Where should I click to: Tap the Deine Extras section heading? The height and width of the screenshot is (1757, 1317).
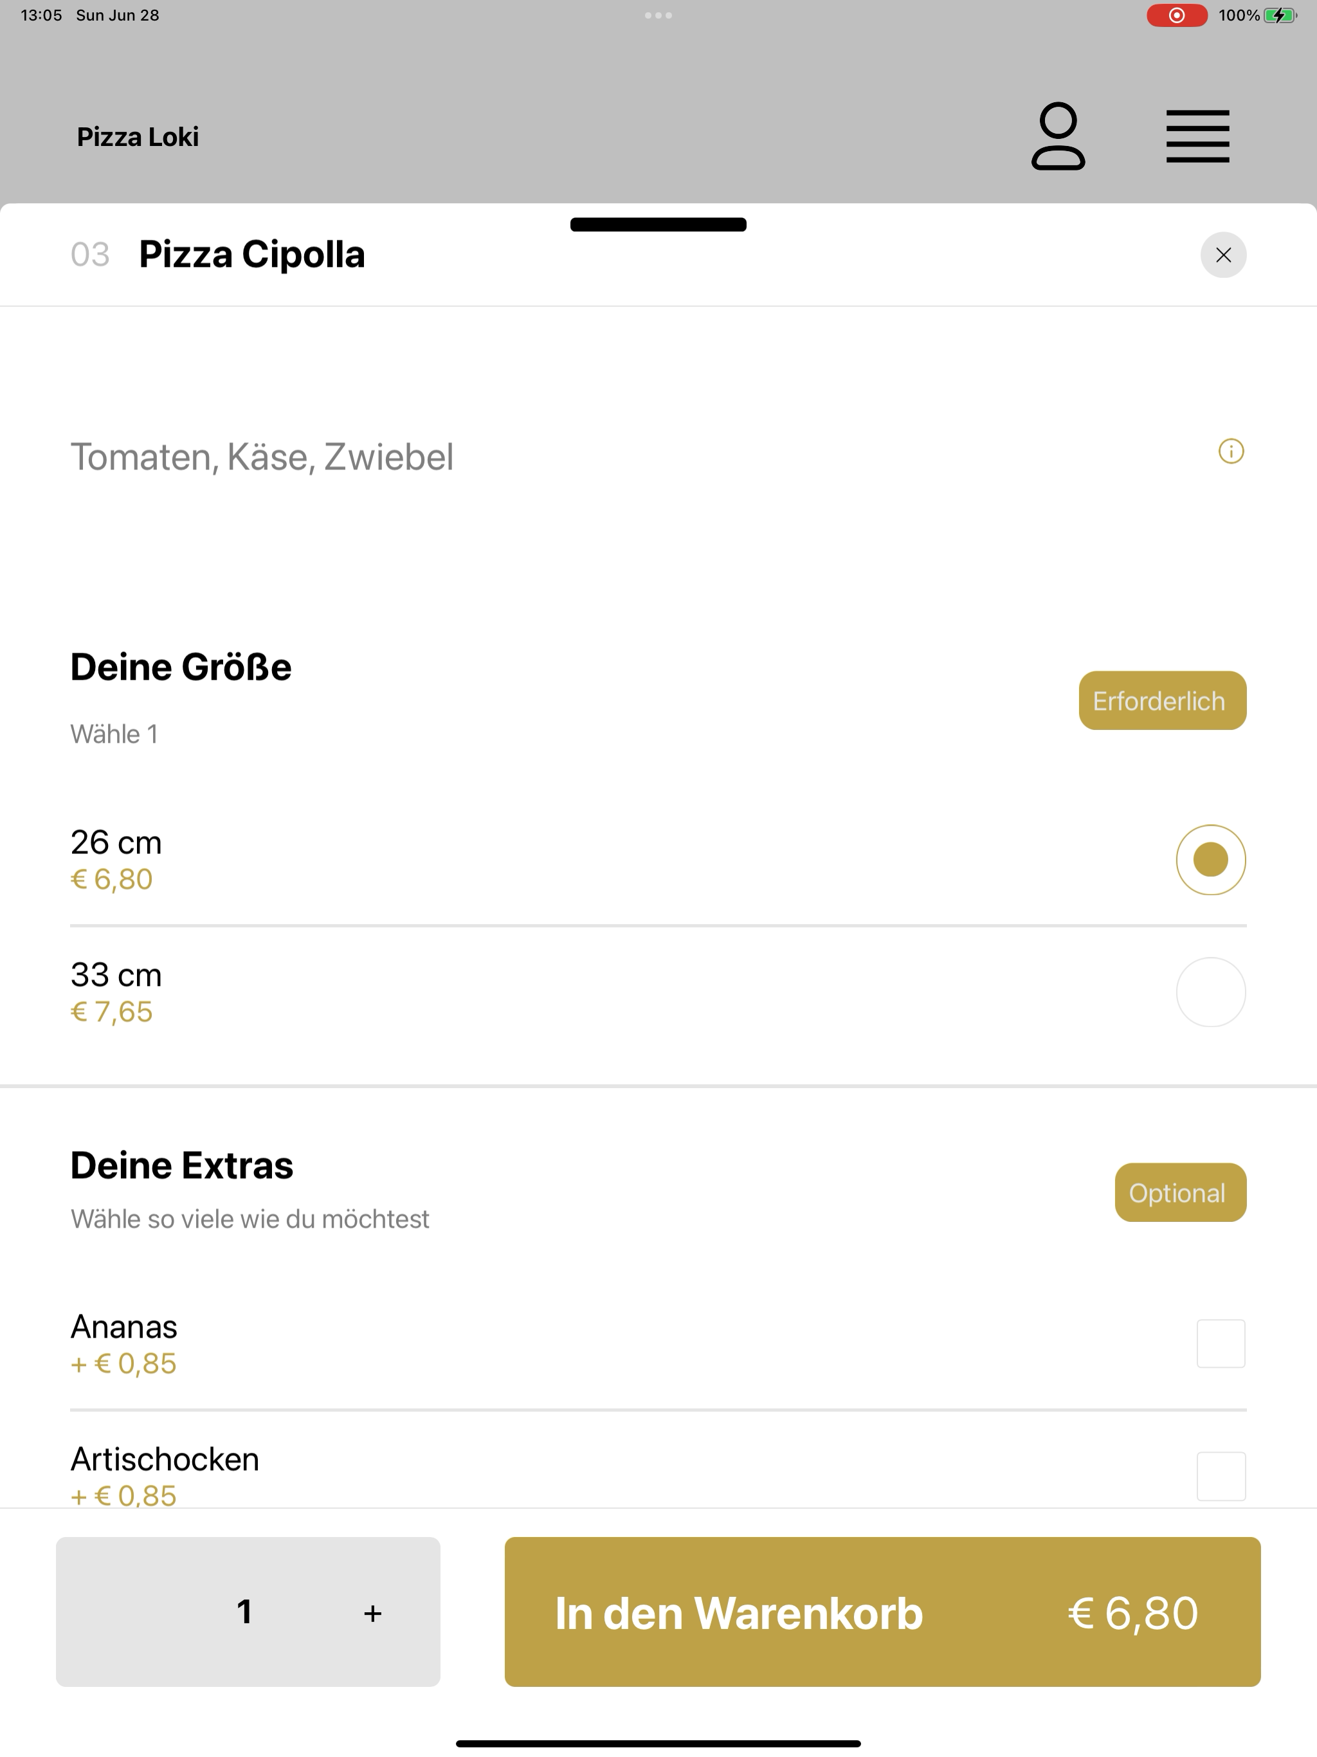click(182, 1165)
